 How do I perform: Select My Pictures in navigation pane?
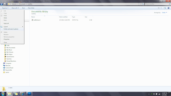[x=10, y=52]
